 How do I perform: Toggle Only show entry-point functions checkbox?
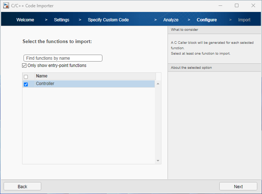point(24,66)
